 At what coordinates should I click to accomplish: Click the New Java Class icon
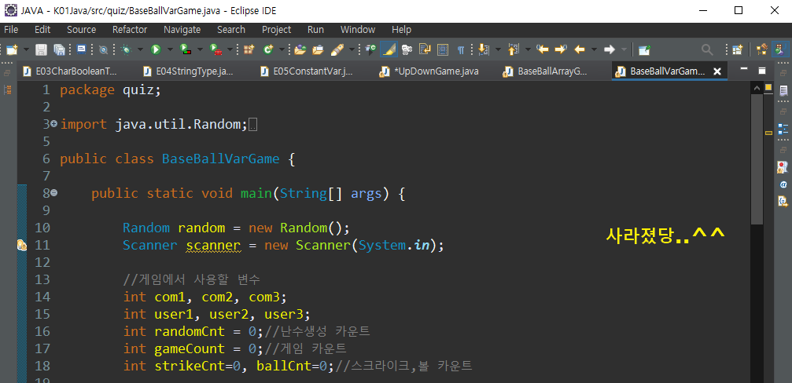click(268, 49)
